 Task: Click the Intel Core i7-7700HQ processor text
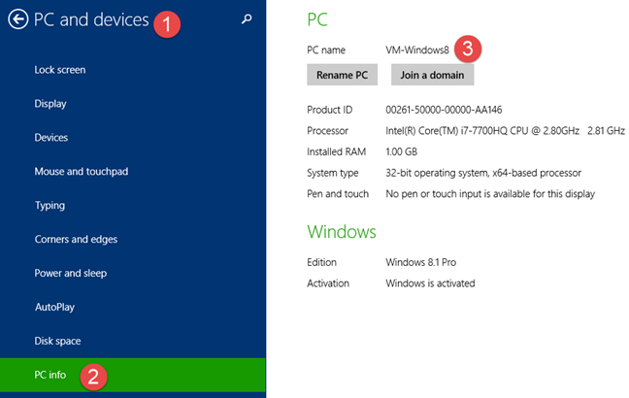505,131
